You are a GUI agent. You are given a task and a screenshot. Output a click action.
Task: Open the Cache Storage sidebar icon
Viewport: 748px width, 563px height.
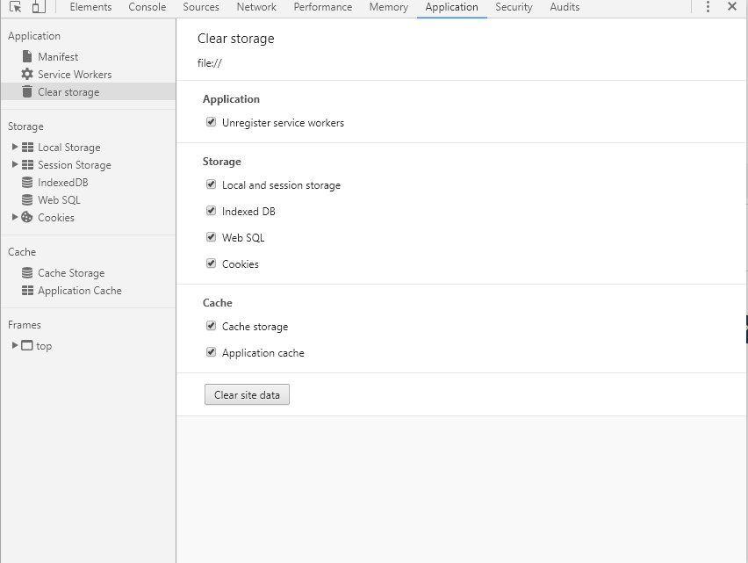[27, 273]
